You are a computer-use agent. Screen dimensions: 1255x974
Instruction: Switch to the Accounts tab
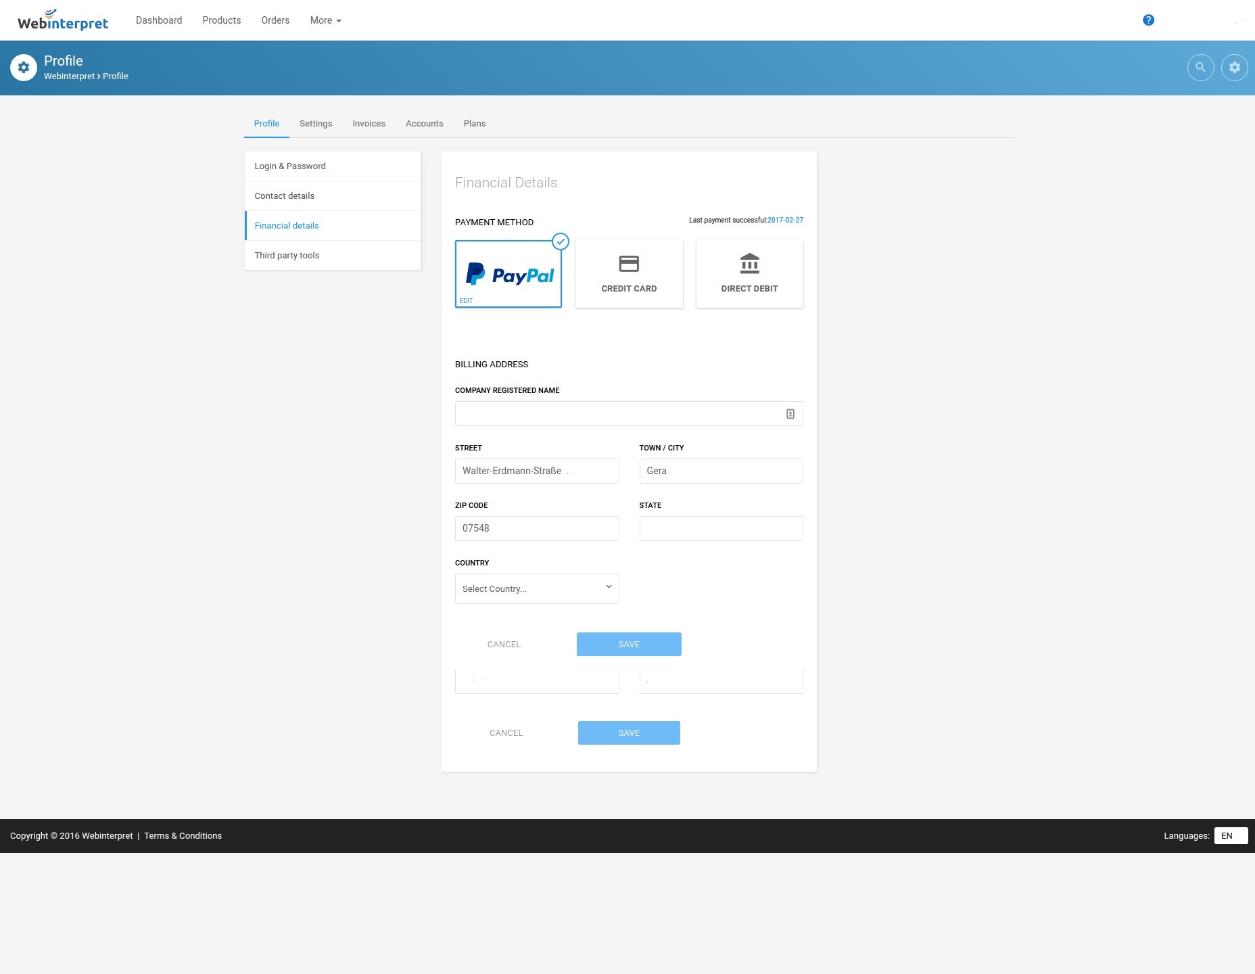click(x=425, y=124)
